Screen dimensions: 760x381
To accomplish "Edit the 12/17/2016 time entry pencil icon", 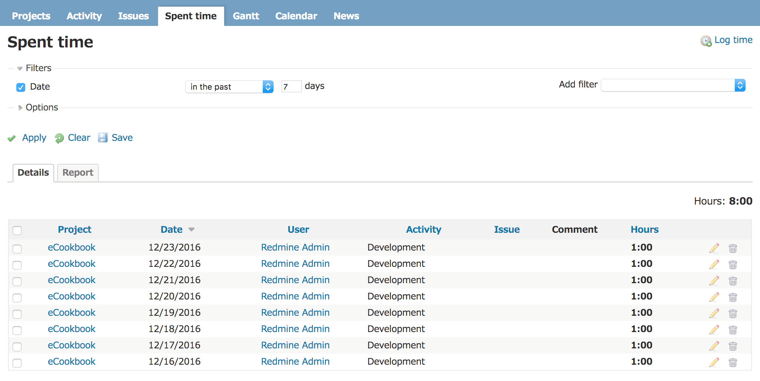I will click(714, 346).
